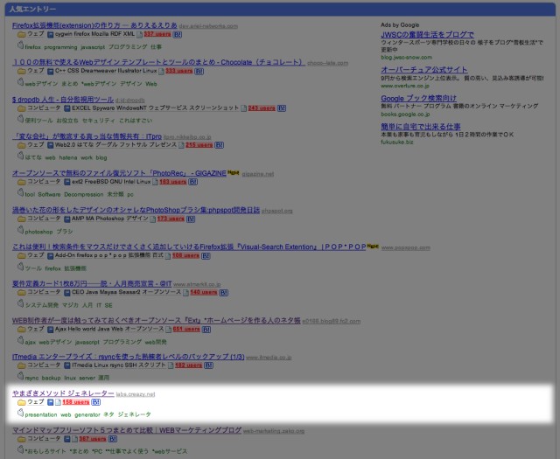Screen dimensions: 560x459
Task: Click the 'presentation' tag link
Action: point(41,414)
